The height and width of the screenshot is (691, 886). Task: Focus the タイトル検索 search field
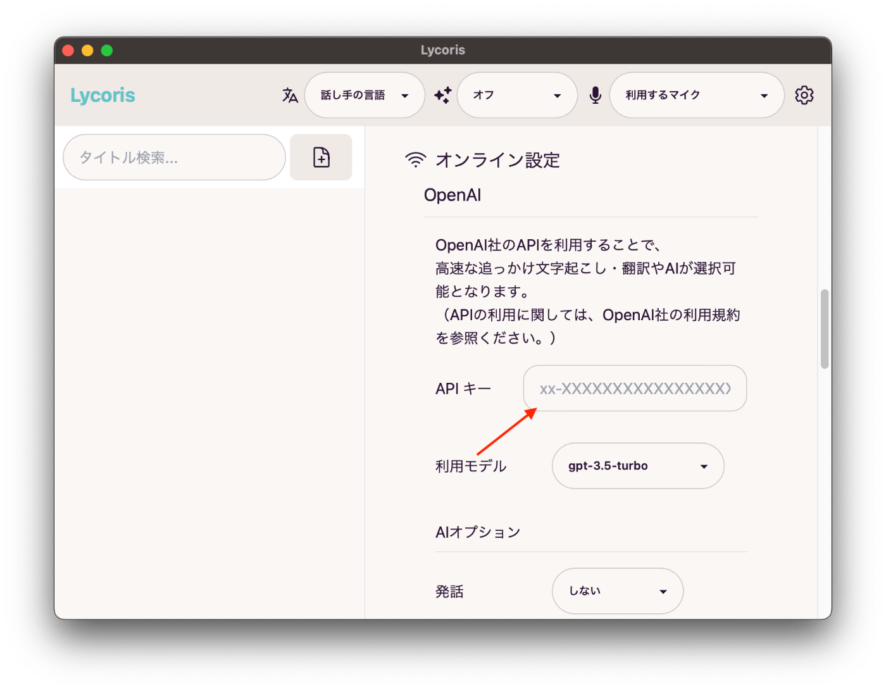coord(174,157)
